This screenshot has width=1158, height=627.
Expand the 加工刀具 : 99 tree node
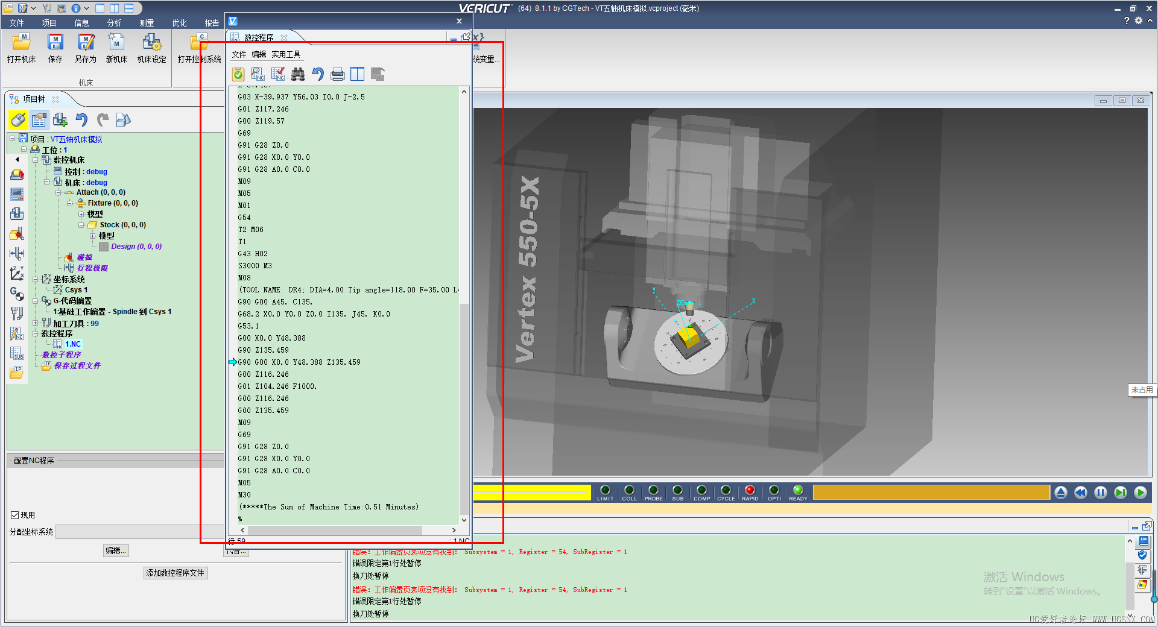[x=36, y=323]
